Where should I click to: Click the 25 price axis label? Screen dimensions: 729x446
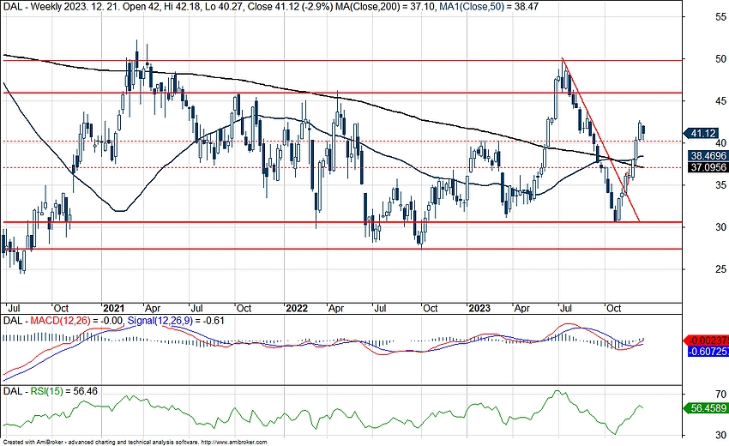pyautogui.click(x=721, y=268)
